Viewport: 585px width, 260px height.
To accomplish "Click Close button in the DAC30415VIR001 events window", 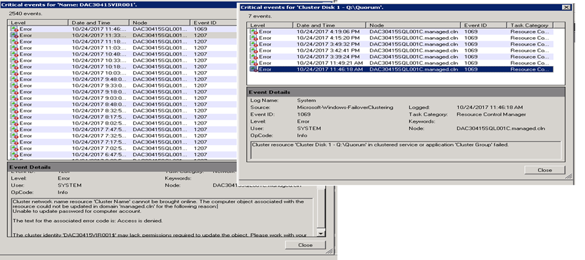I will pos(305,245).
